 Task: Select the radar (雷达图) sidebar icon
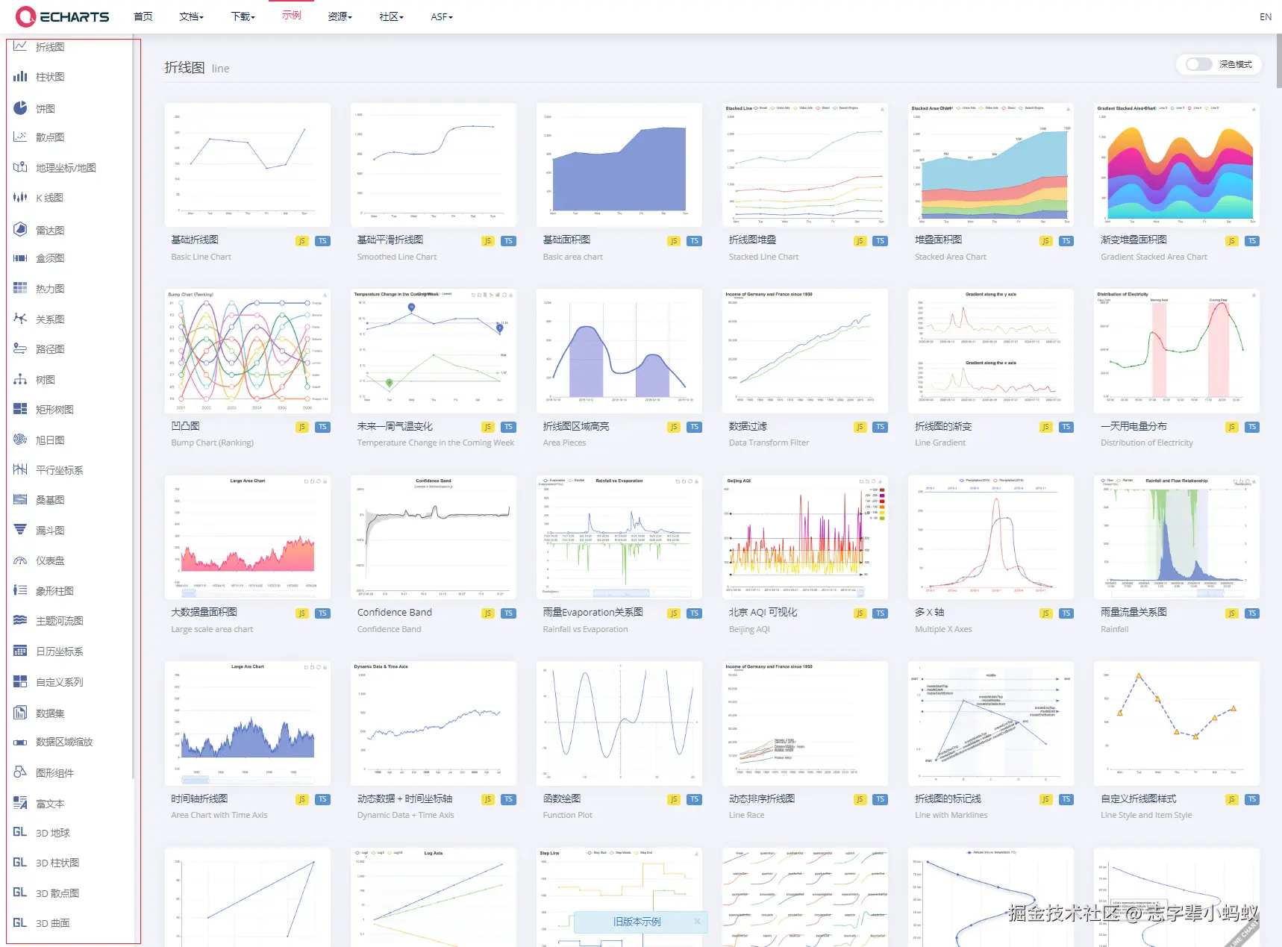click(20, 229)
